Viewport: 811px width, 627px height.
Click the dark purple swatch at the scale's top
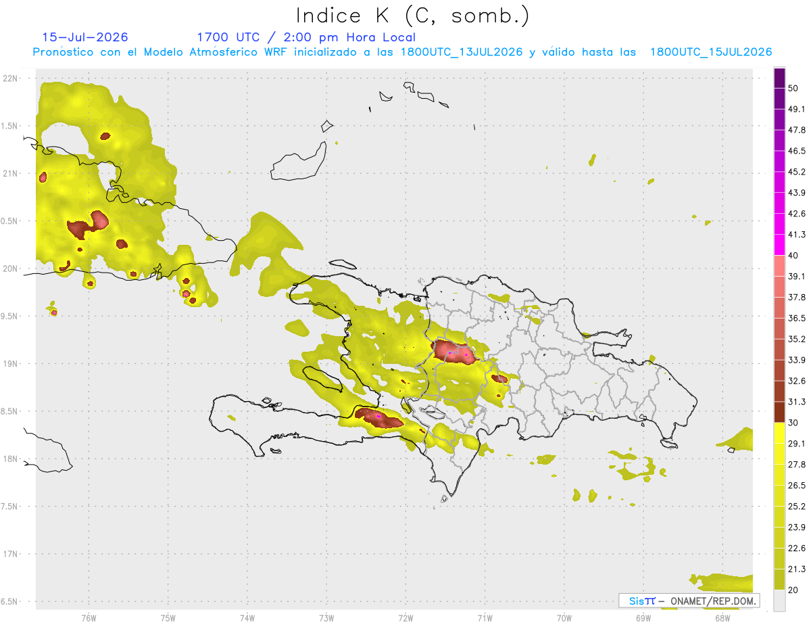click(779, 78)
